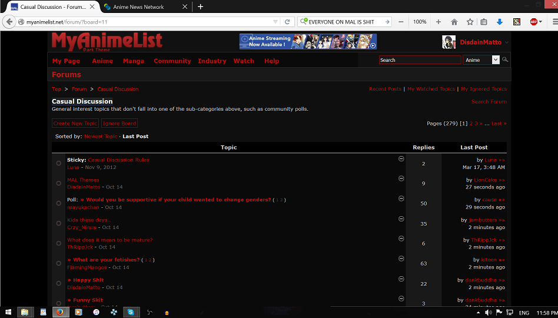Screen dimensions: 558x318
Task: Click the Adblock Plus ABP icon
Action: click(534, 22)
